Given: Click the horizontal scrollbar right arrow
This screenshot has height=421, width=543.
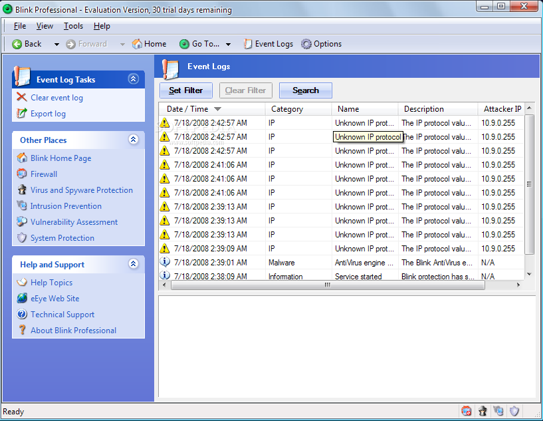Looking at the screenshot, I should pyautogui.click(x=518, y=285).
